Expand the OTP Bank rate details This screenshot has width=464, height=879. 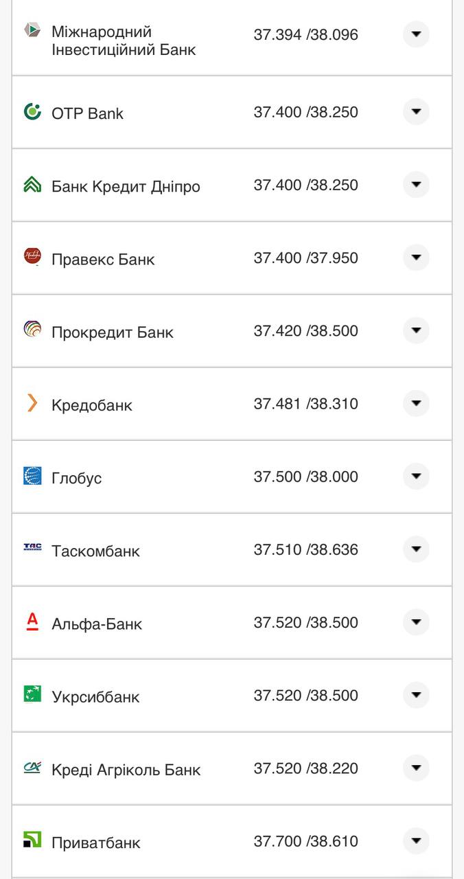click(x=416, y=112)
